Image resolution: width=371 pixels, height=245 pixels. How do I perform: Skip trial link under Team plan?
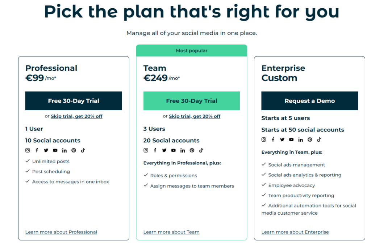tap(195, 116)
